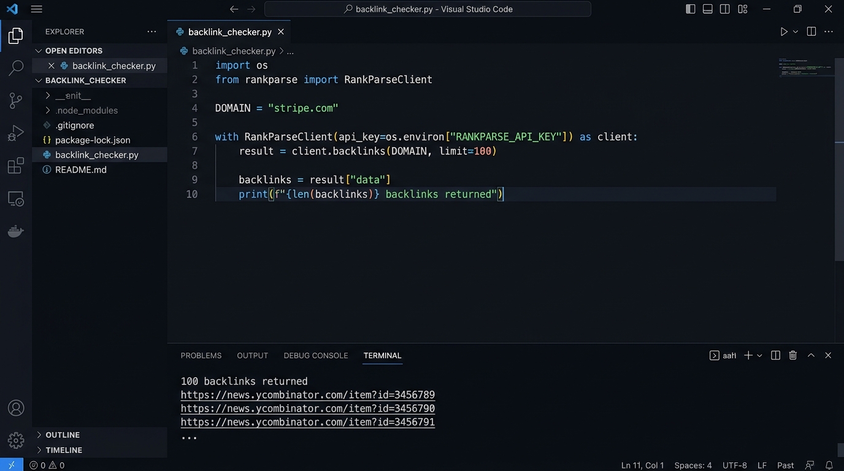Open the id=3456790 ycombinator link

point(308,408)
